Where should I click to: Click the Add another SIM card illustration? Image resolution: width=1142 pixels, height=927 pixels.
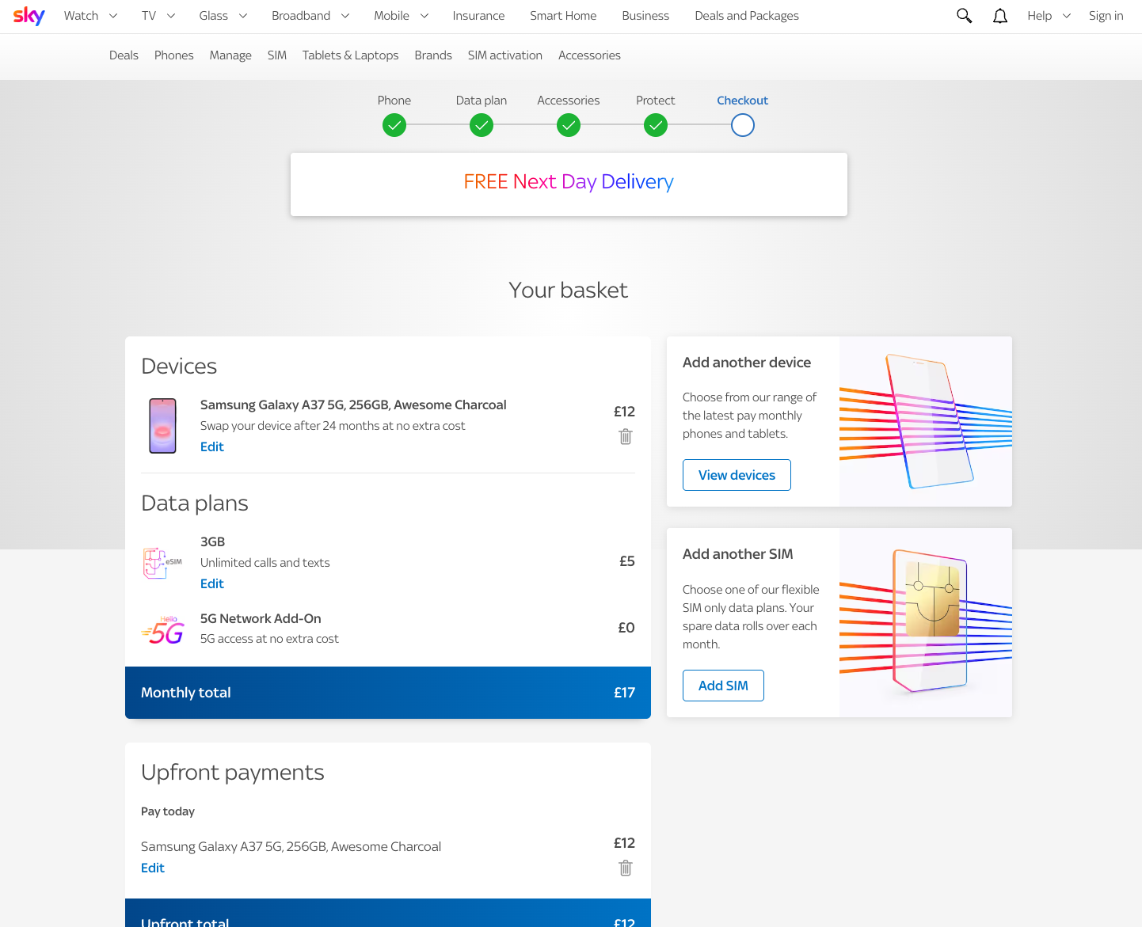pyautogui.click(x=926, y=622)
